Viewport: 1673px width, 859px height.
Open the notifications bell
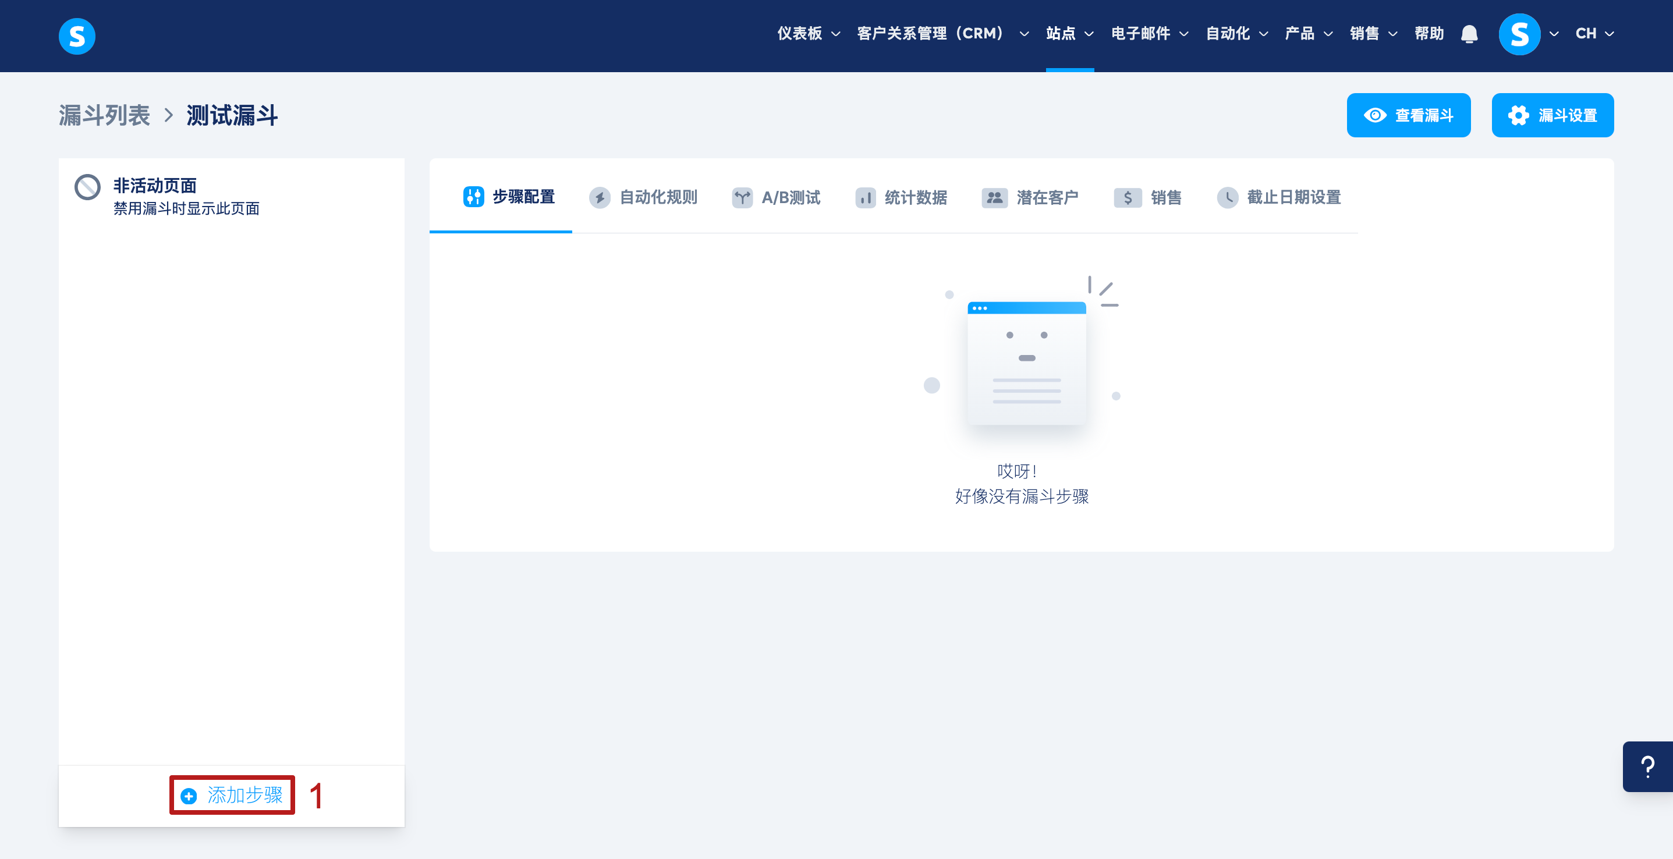click(1469, 34)
